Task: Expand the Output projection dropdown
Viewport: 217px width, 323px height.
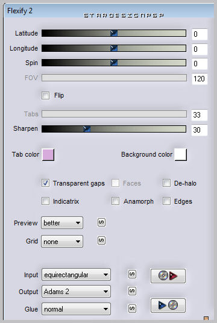Action: click(x=76, y=291)
